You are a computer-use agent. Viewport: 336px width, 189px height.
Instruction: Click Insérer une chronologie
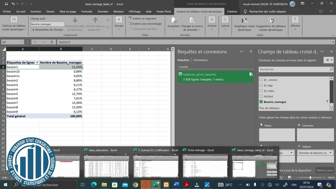click(x=145, y=24)
